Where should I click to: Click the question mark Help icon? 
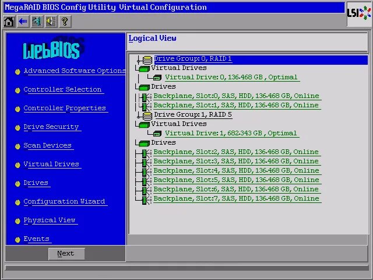click(65, 22)
